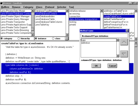The image size is (138, 107).
Task: Select Lens-Private-Tools-Browsing category
Action: [x=16, y=30]
